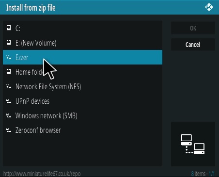This screenshot has width=219, height=177.
Task: Select UPnP devices entry
Action: pyautogui.click(x=82, y=101)
